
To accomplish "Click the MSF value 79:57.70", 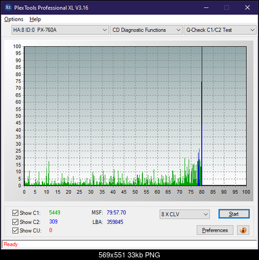I will [117, 212].
